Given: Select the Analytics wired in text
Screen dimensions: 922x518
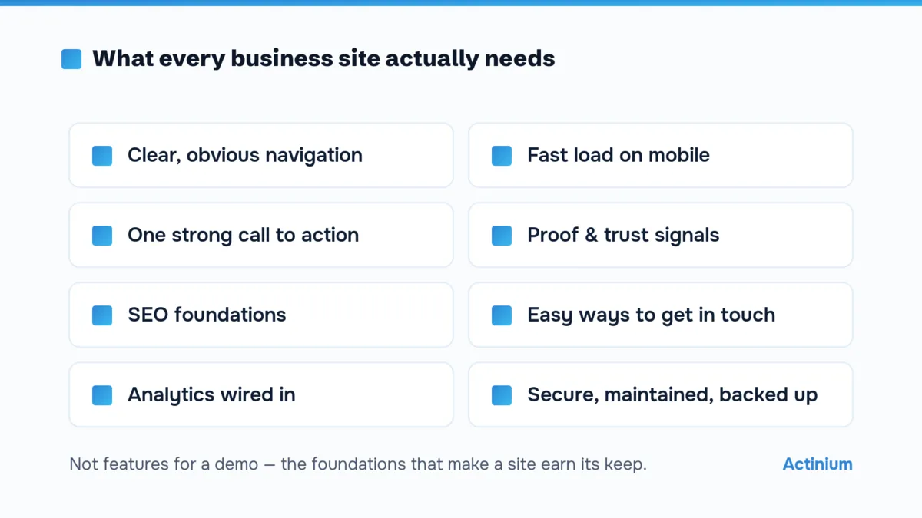Looking at the screenshot, I should pos(211,394).
